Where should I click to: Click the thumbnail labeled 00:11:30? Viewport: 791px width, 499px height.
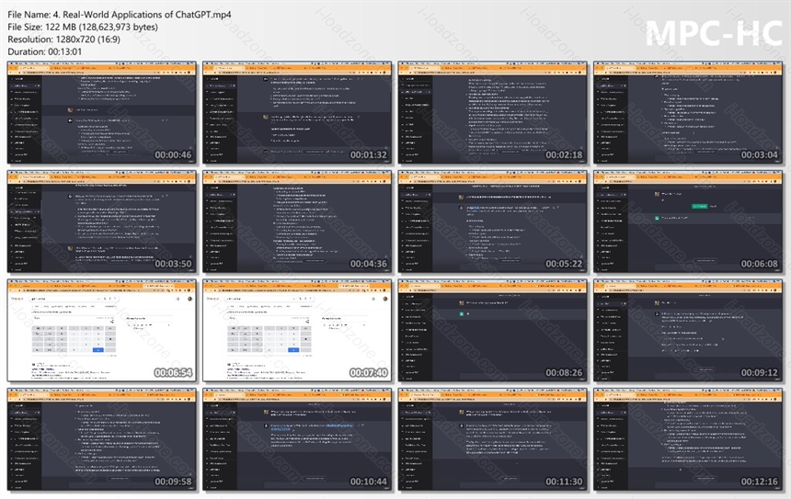pos(493,439)
